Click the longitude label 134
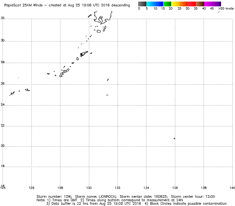The width and height of the screenshot is (235, 206). (x=146, y=188)
